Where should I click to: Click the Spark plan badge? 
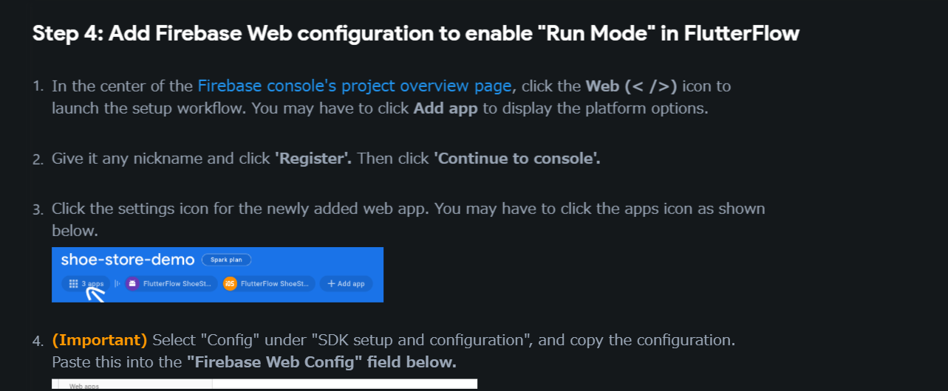pos(226,260)
